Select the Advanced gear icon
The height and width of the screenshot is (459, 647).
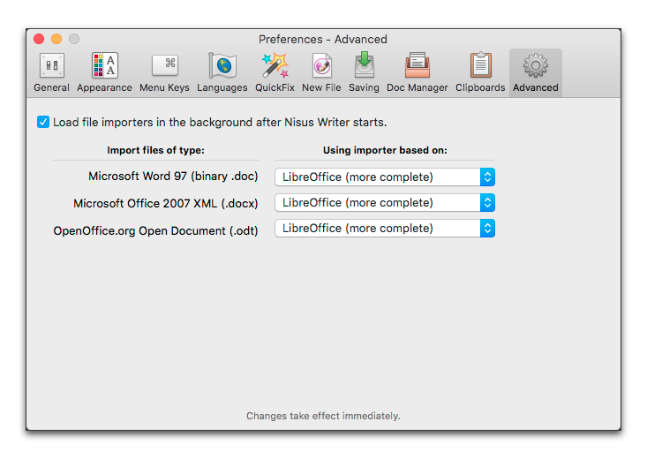coord(536,65)
